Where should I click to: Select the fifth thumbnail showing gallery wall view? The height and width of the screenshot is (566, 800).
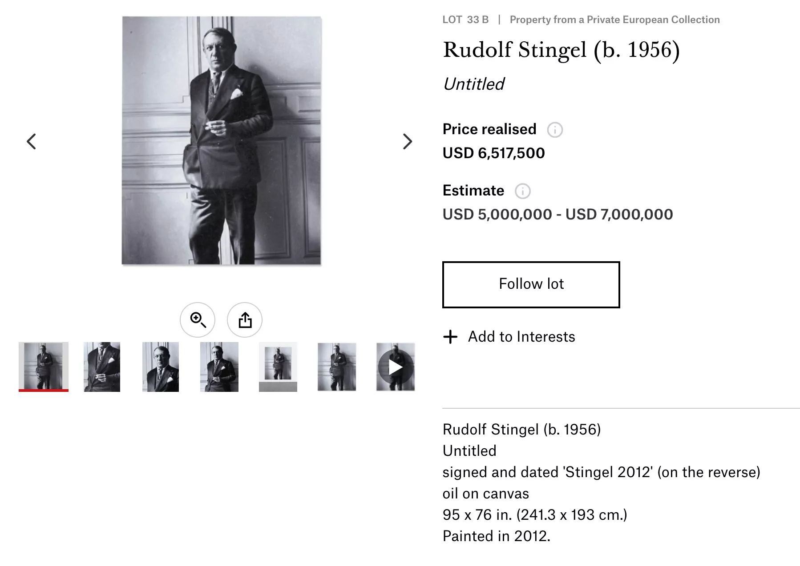point(278,367)
